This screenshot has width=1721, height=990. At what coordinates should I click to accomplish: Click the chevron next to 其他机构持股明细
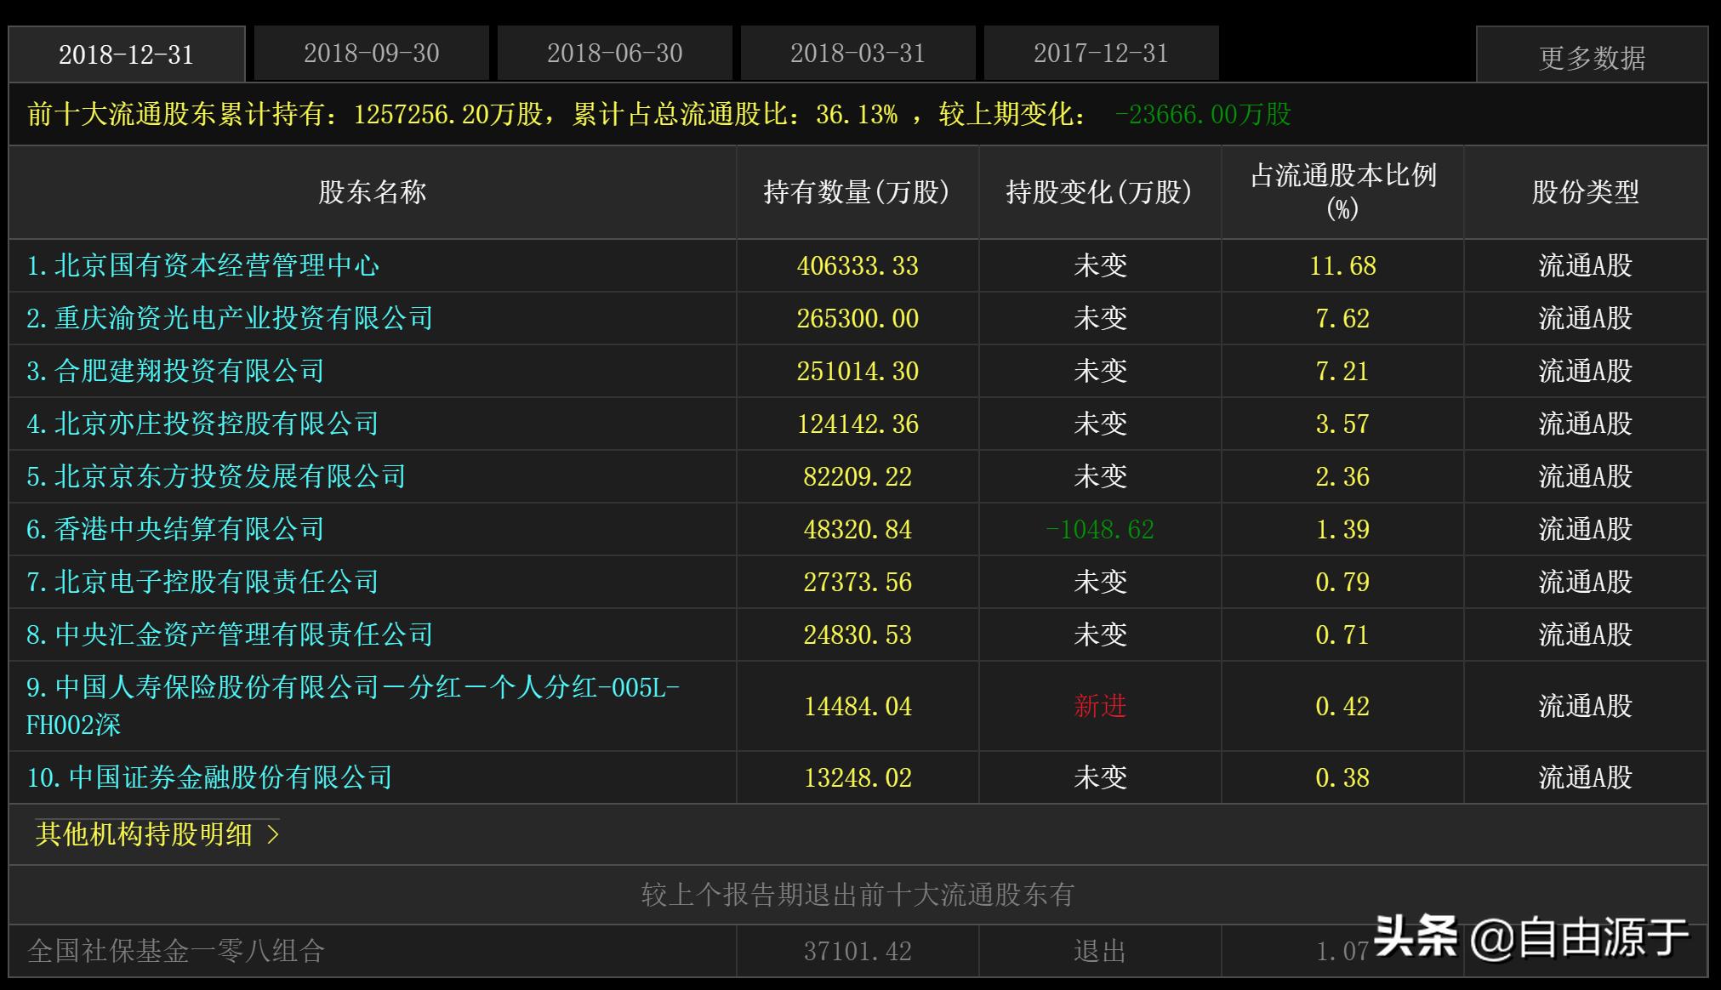point(273,835)
